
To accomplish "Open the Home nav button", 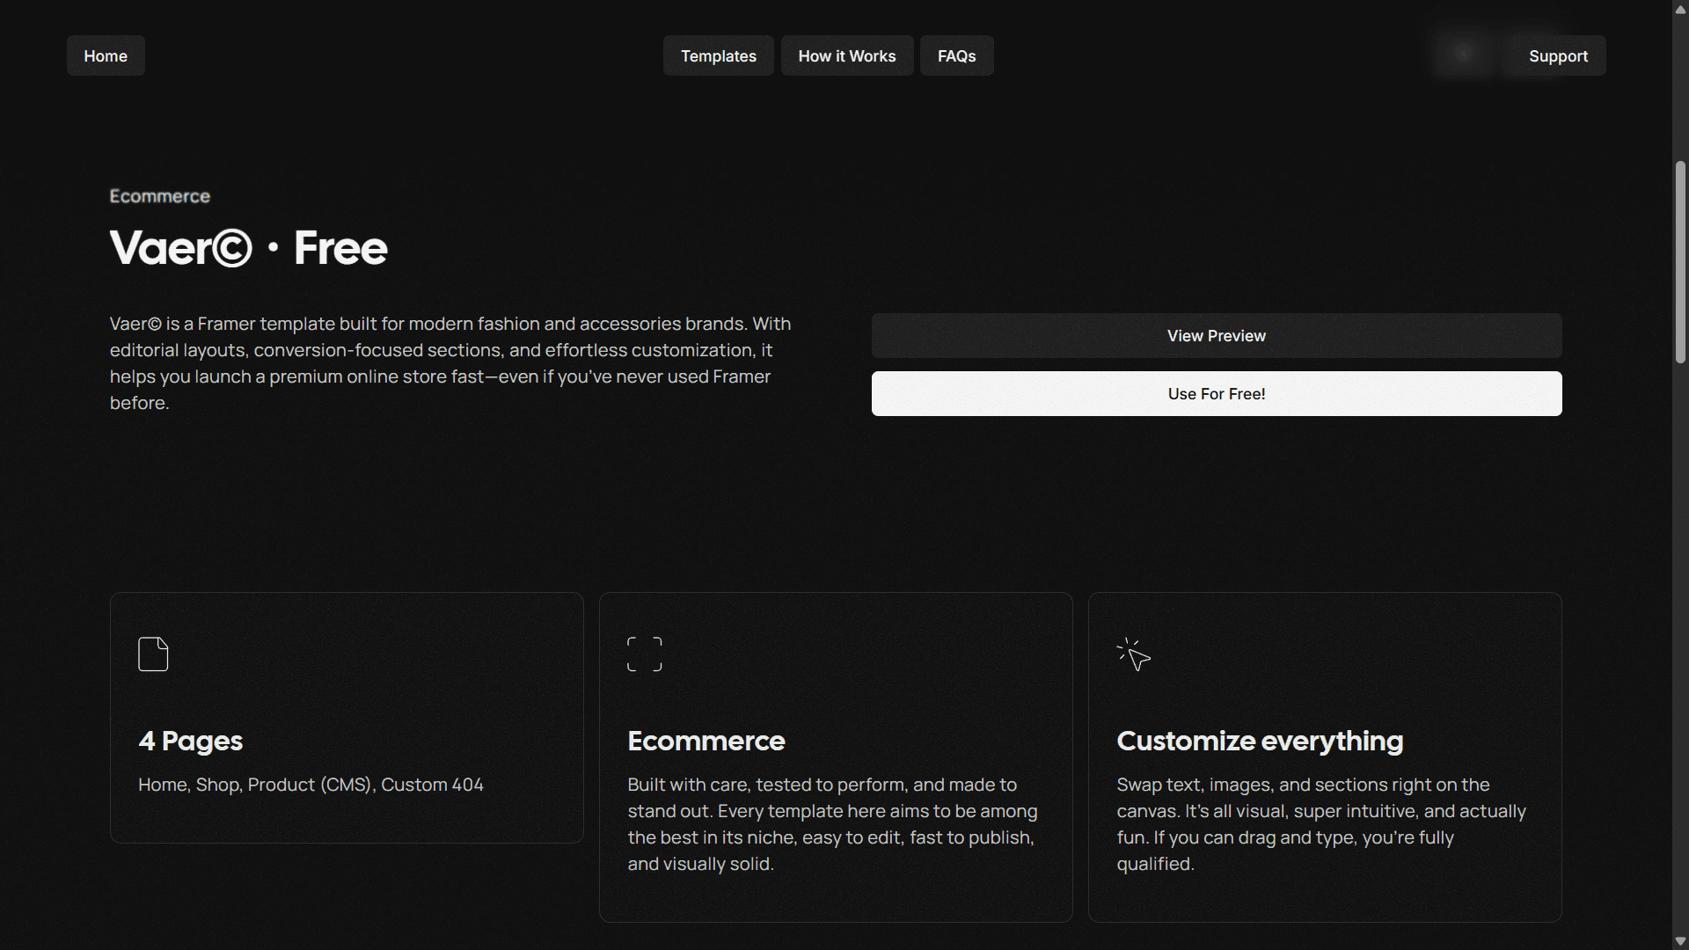I will tap(106, 55).
